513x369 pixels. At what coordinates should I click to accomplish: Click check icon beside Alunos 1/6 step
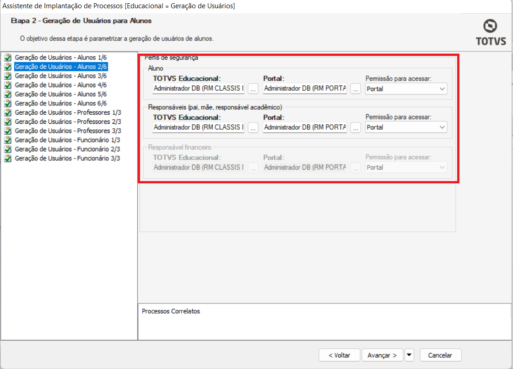click(x=8, y=58)
